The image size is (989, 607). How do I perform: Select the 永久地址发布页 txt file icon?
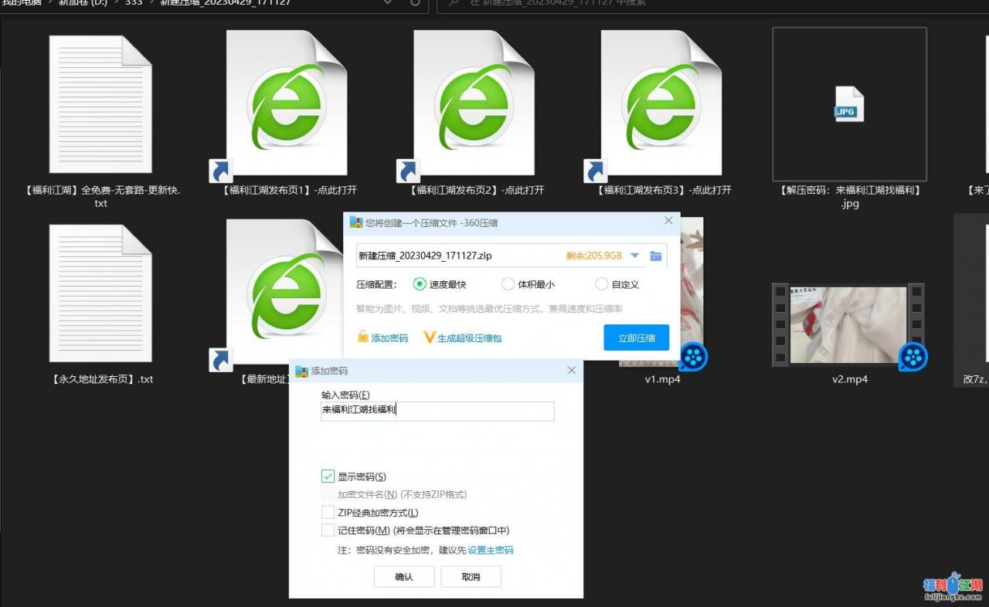coord(101,293)
